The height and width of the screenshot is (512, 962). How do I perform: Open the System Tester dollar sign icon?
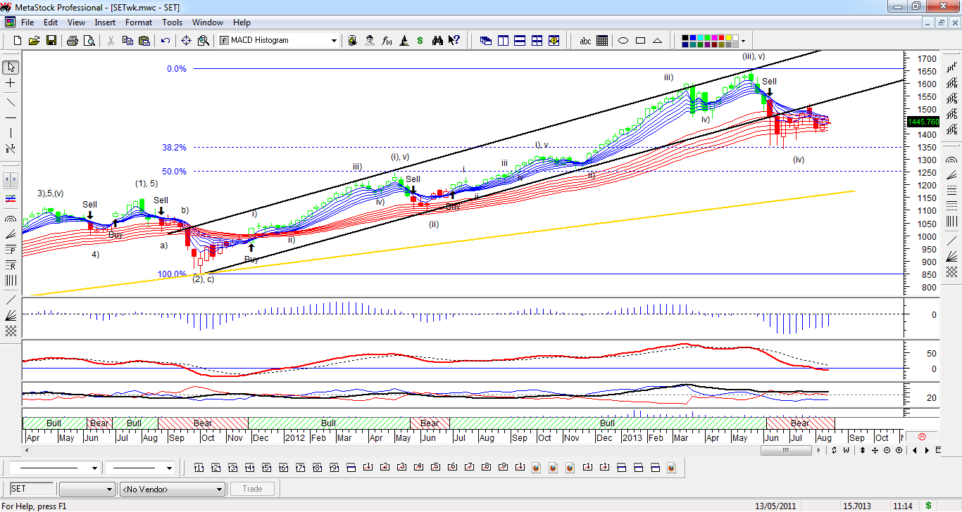click(x=420, y=41)
